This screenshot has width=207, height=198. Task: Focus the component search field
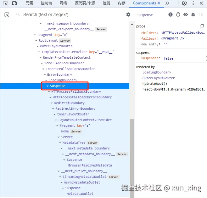click(71, 15)
